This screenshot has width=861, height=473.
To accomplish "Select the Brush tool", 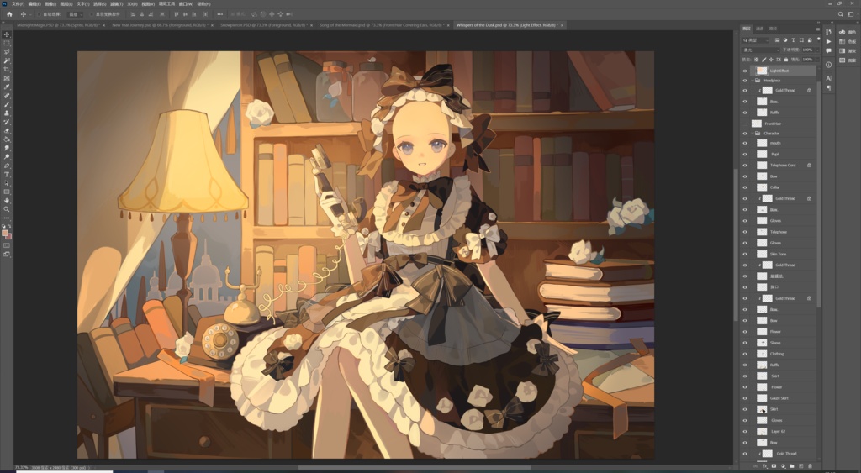I will 7,104.
